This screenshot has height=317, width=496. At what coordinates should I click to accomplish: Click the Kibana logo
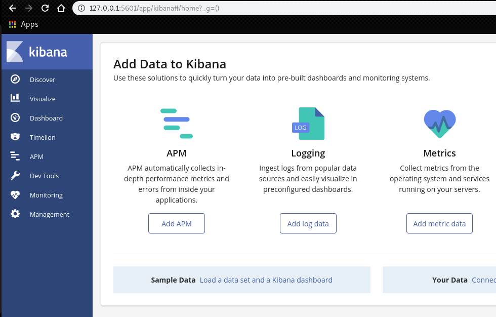click(37, 52)
